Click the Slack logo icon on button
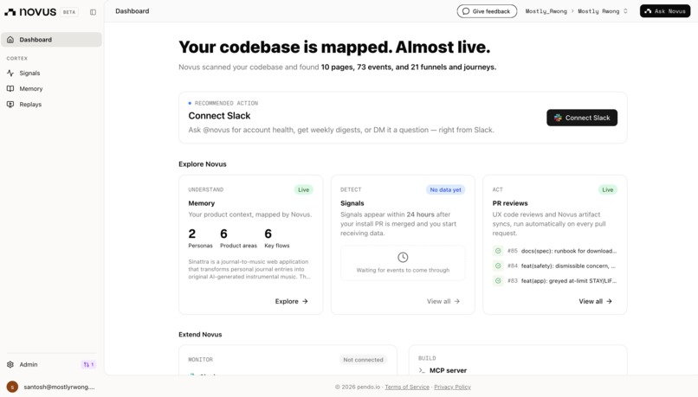 558,118
